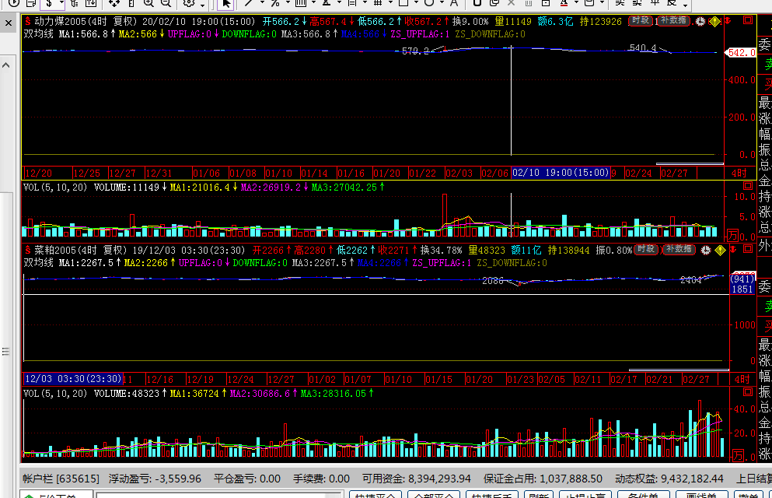Screen dimensions: 772x498
Task: Click the zoom-in magnifier icon
Action: click(x=148, y=3)
